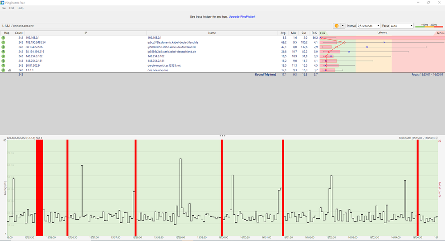Click hop 2 current value 180,2

[304, 43]
